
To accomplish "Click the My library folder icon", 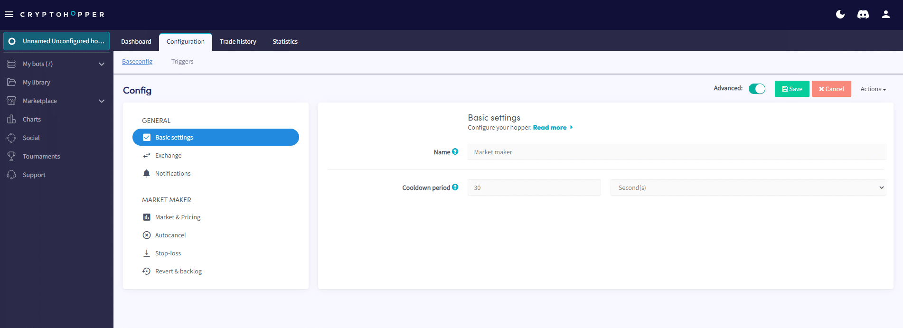I will pyautogui.click(x=11, y=82).
